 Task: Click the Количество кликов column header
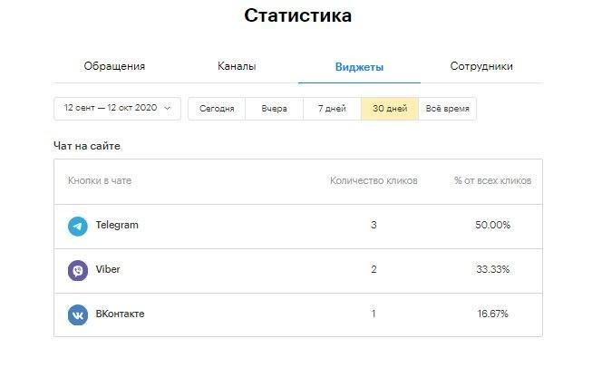(374, 180)
